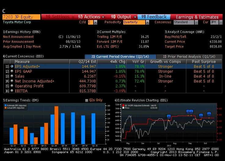225x161 pixels.
Task: Open the Csld dropdown arrow
Action: pyautogui.click(x=95, y=22)
